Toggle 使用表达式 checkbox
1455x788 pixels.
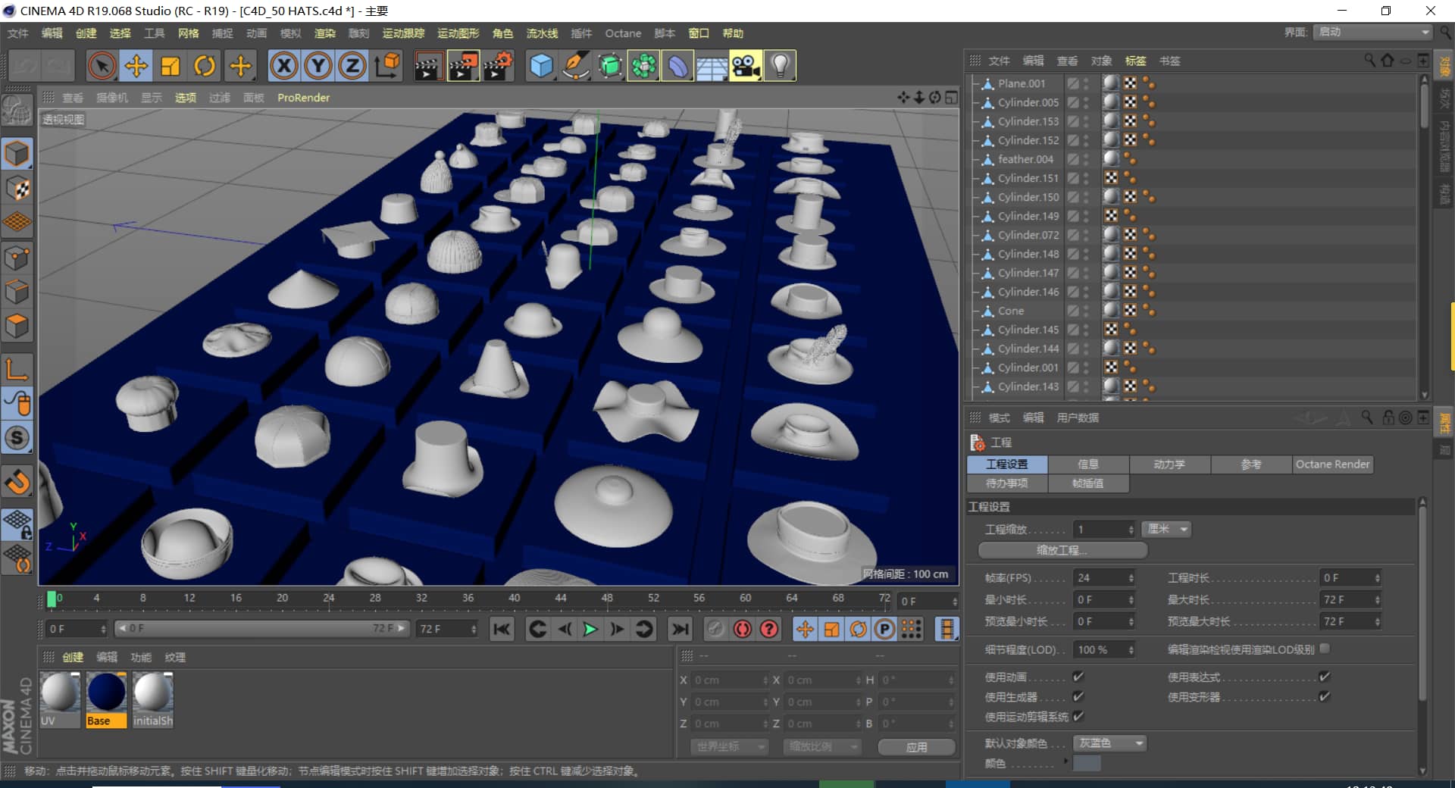pyautogui.click(x=1325, y=677)
